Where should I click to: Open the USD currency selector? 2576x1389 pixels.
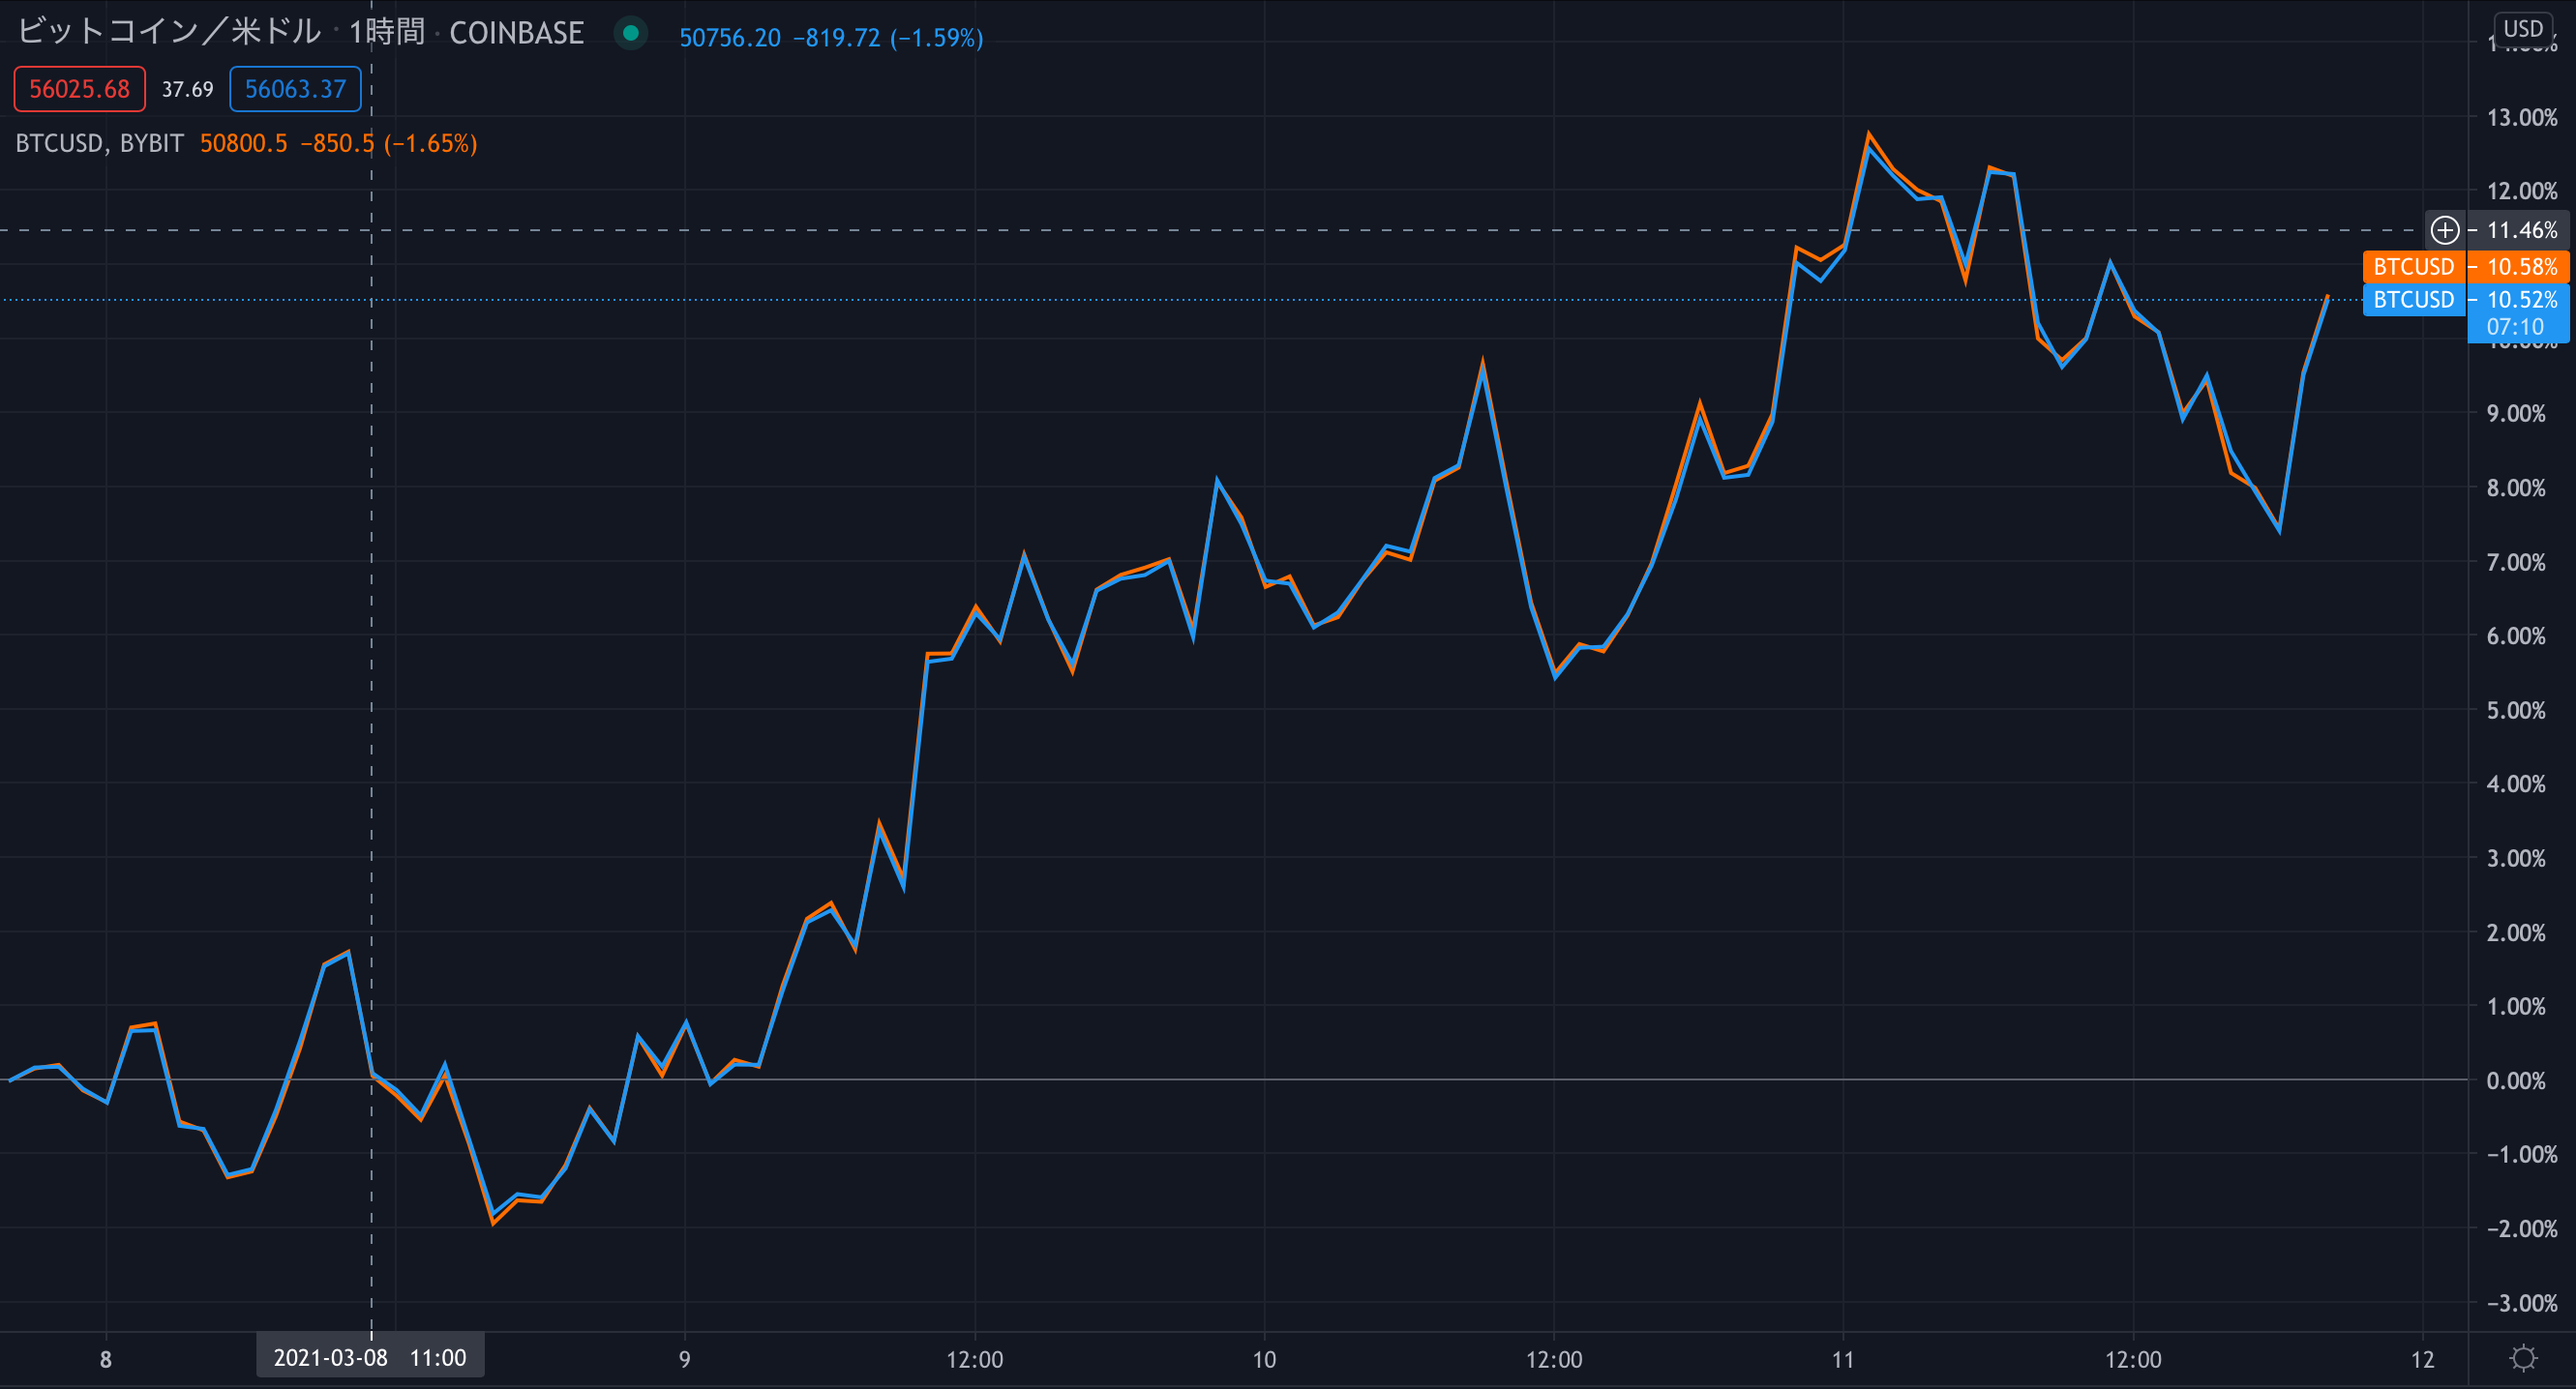pos(2523,29)
